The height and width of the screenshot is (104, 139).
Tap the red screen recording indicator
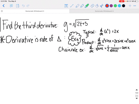[122, 1]
